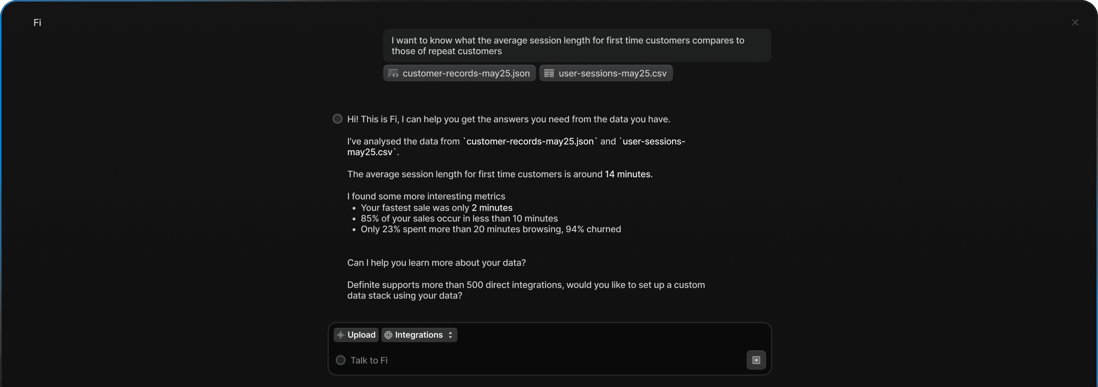
Task: Click the "85% of your sales" bullet
Action: (x=459, y=218)
